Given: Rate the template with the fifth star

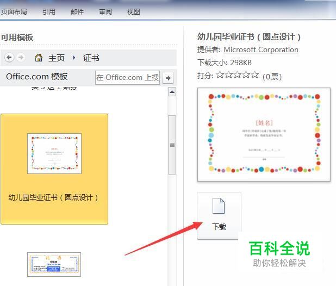Looking at the screenshot, I should [254, 75].
